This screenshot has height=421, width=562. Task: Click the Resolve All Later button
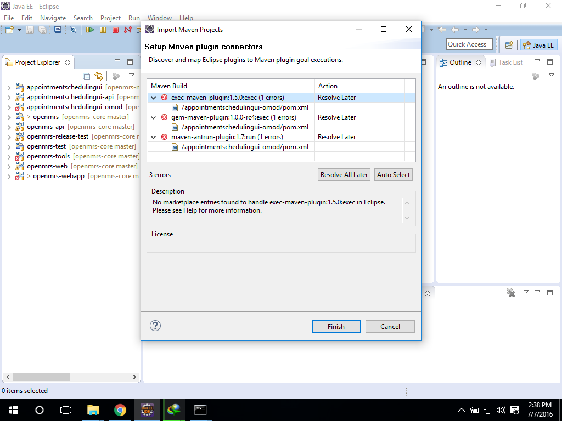coord(344,175)
